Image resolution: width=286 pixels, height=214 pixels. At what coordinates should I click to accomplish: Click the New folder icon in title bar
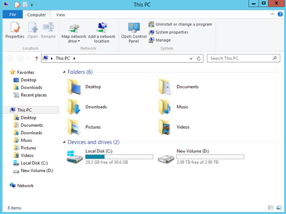click(25, 5)
